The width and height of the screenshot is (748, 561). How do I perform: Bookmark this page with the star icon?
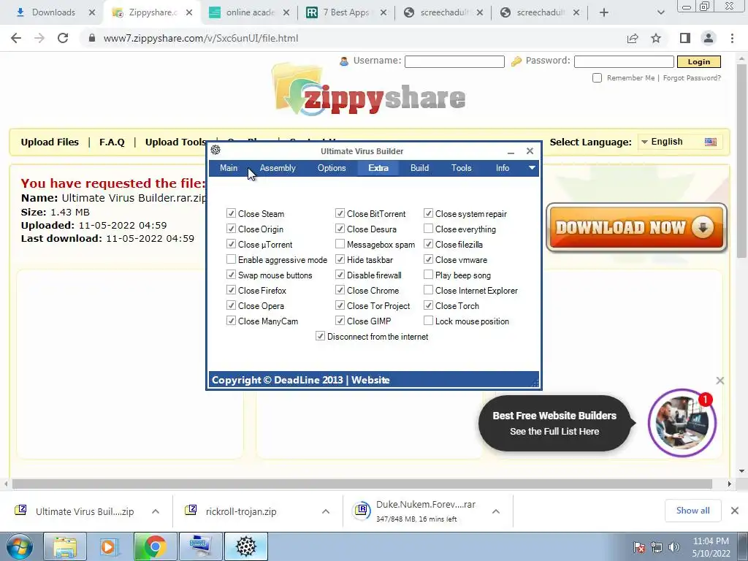656,38
